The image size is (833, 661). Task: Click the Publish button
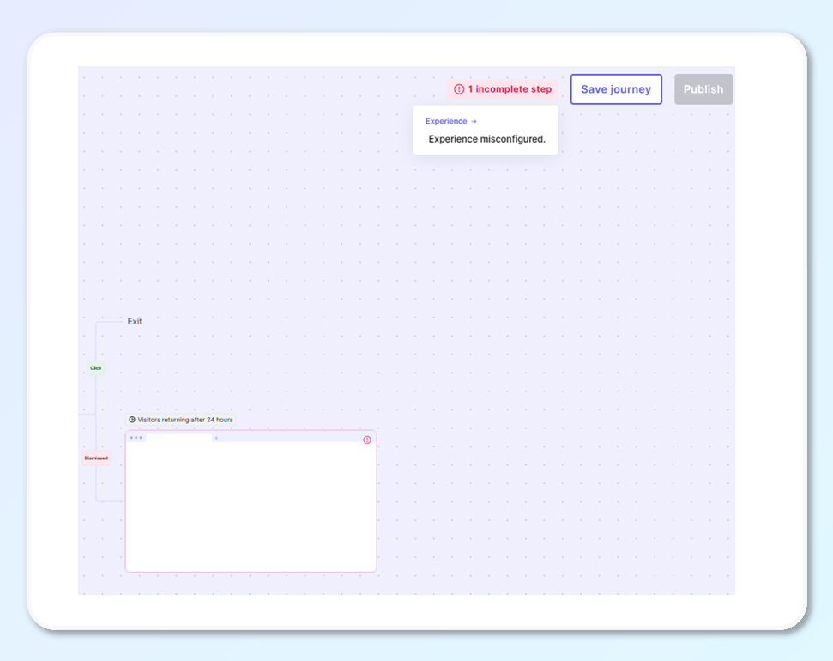click(703, 89)
